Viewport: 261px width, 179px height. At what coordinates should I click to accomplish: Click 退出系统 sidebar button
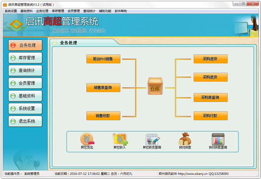(25, 121)
